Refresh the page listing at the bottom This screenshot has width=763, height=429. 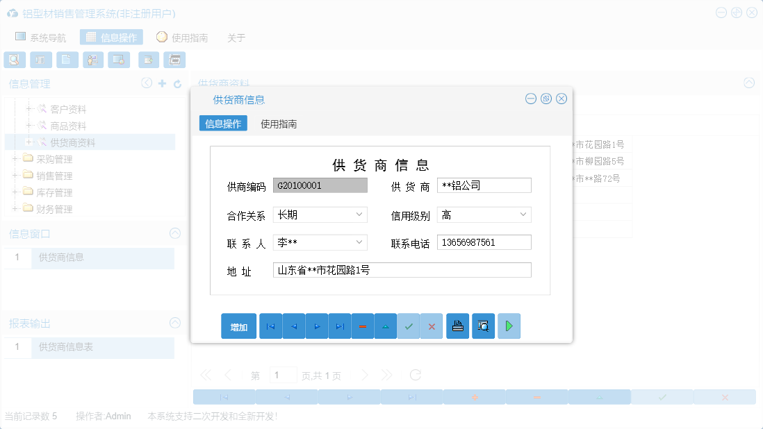(x=416, y=374)
